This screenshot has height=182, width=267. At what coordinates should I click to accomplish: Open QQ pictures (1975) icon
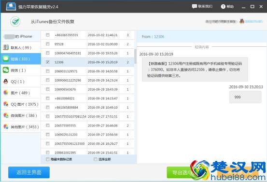[6, 104]
